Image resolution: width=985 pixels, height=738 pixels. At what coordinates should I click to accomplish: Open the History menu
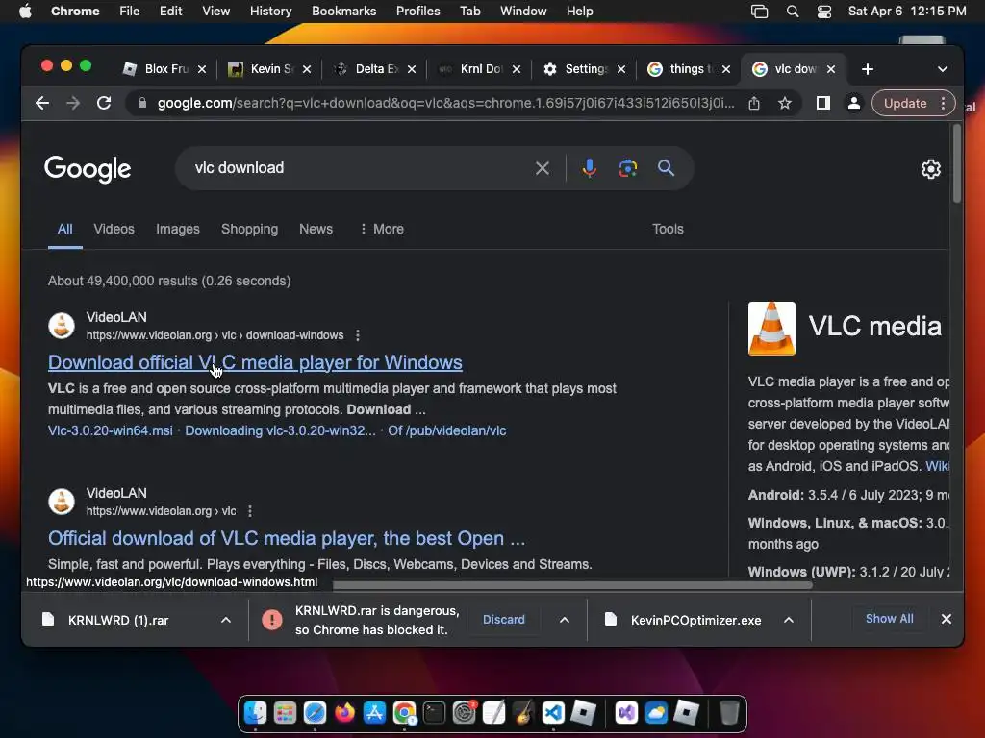point(270,12)
